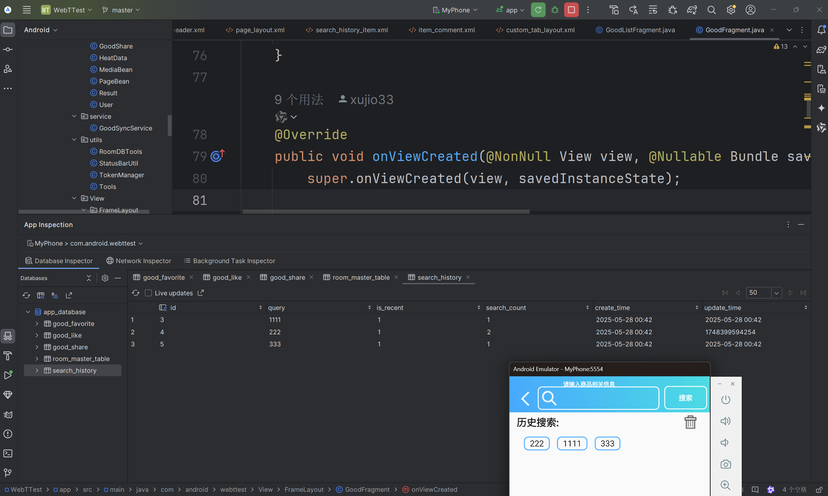The width and height of the screenshot is (828, 496).
Task: Click the 222 history chip
Action: click(536, 443)
